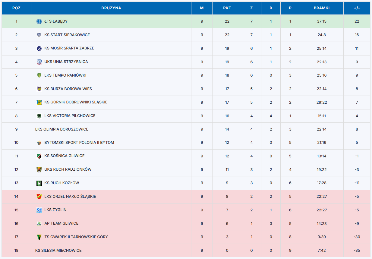Click the KS Sośnica Gliwice crest icon

(x=39, y=156)
